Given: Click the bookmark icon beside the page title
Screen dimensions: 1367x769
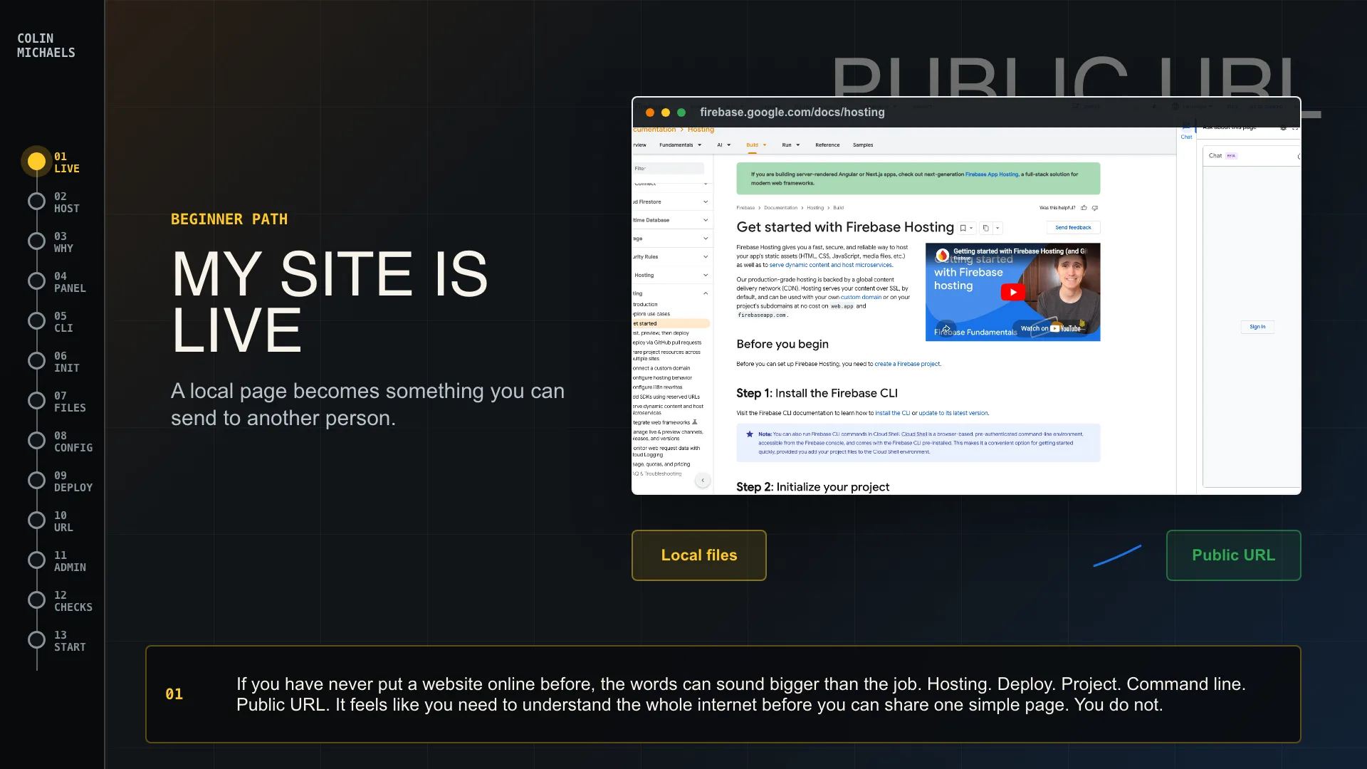Looking at the screenshot, I should click(x=963, y=229).
